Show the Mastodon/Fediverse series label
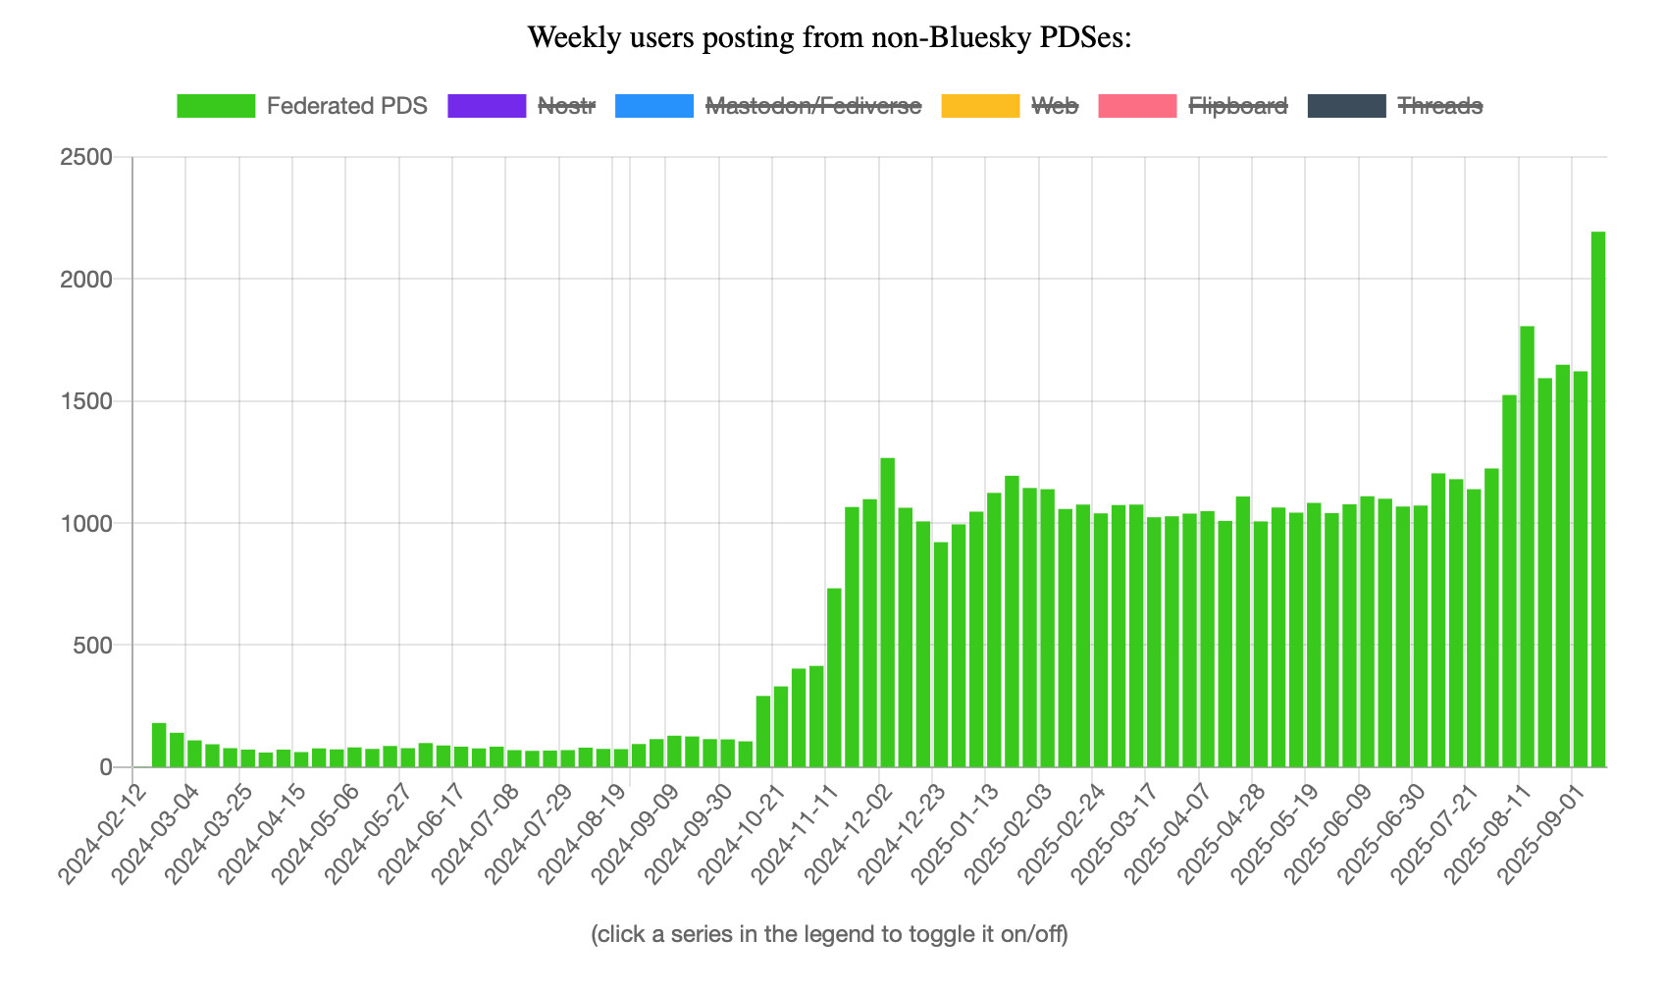 click(x=813, y=106)
